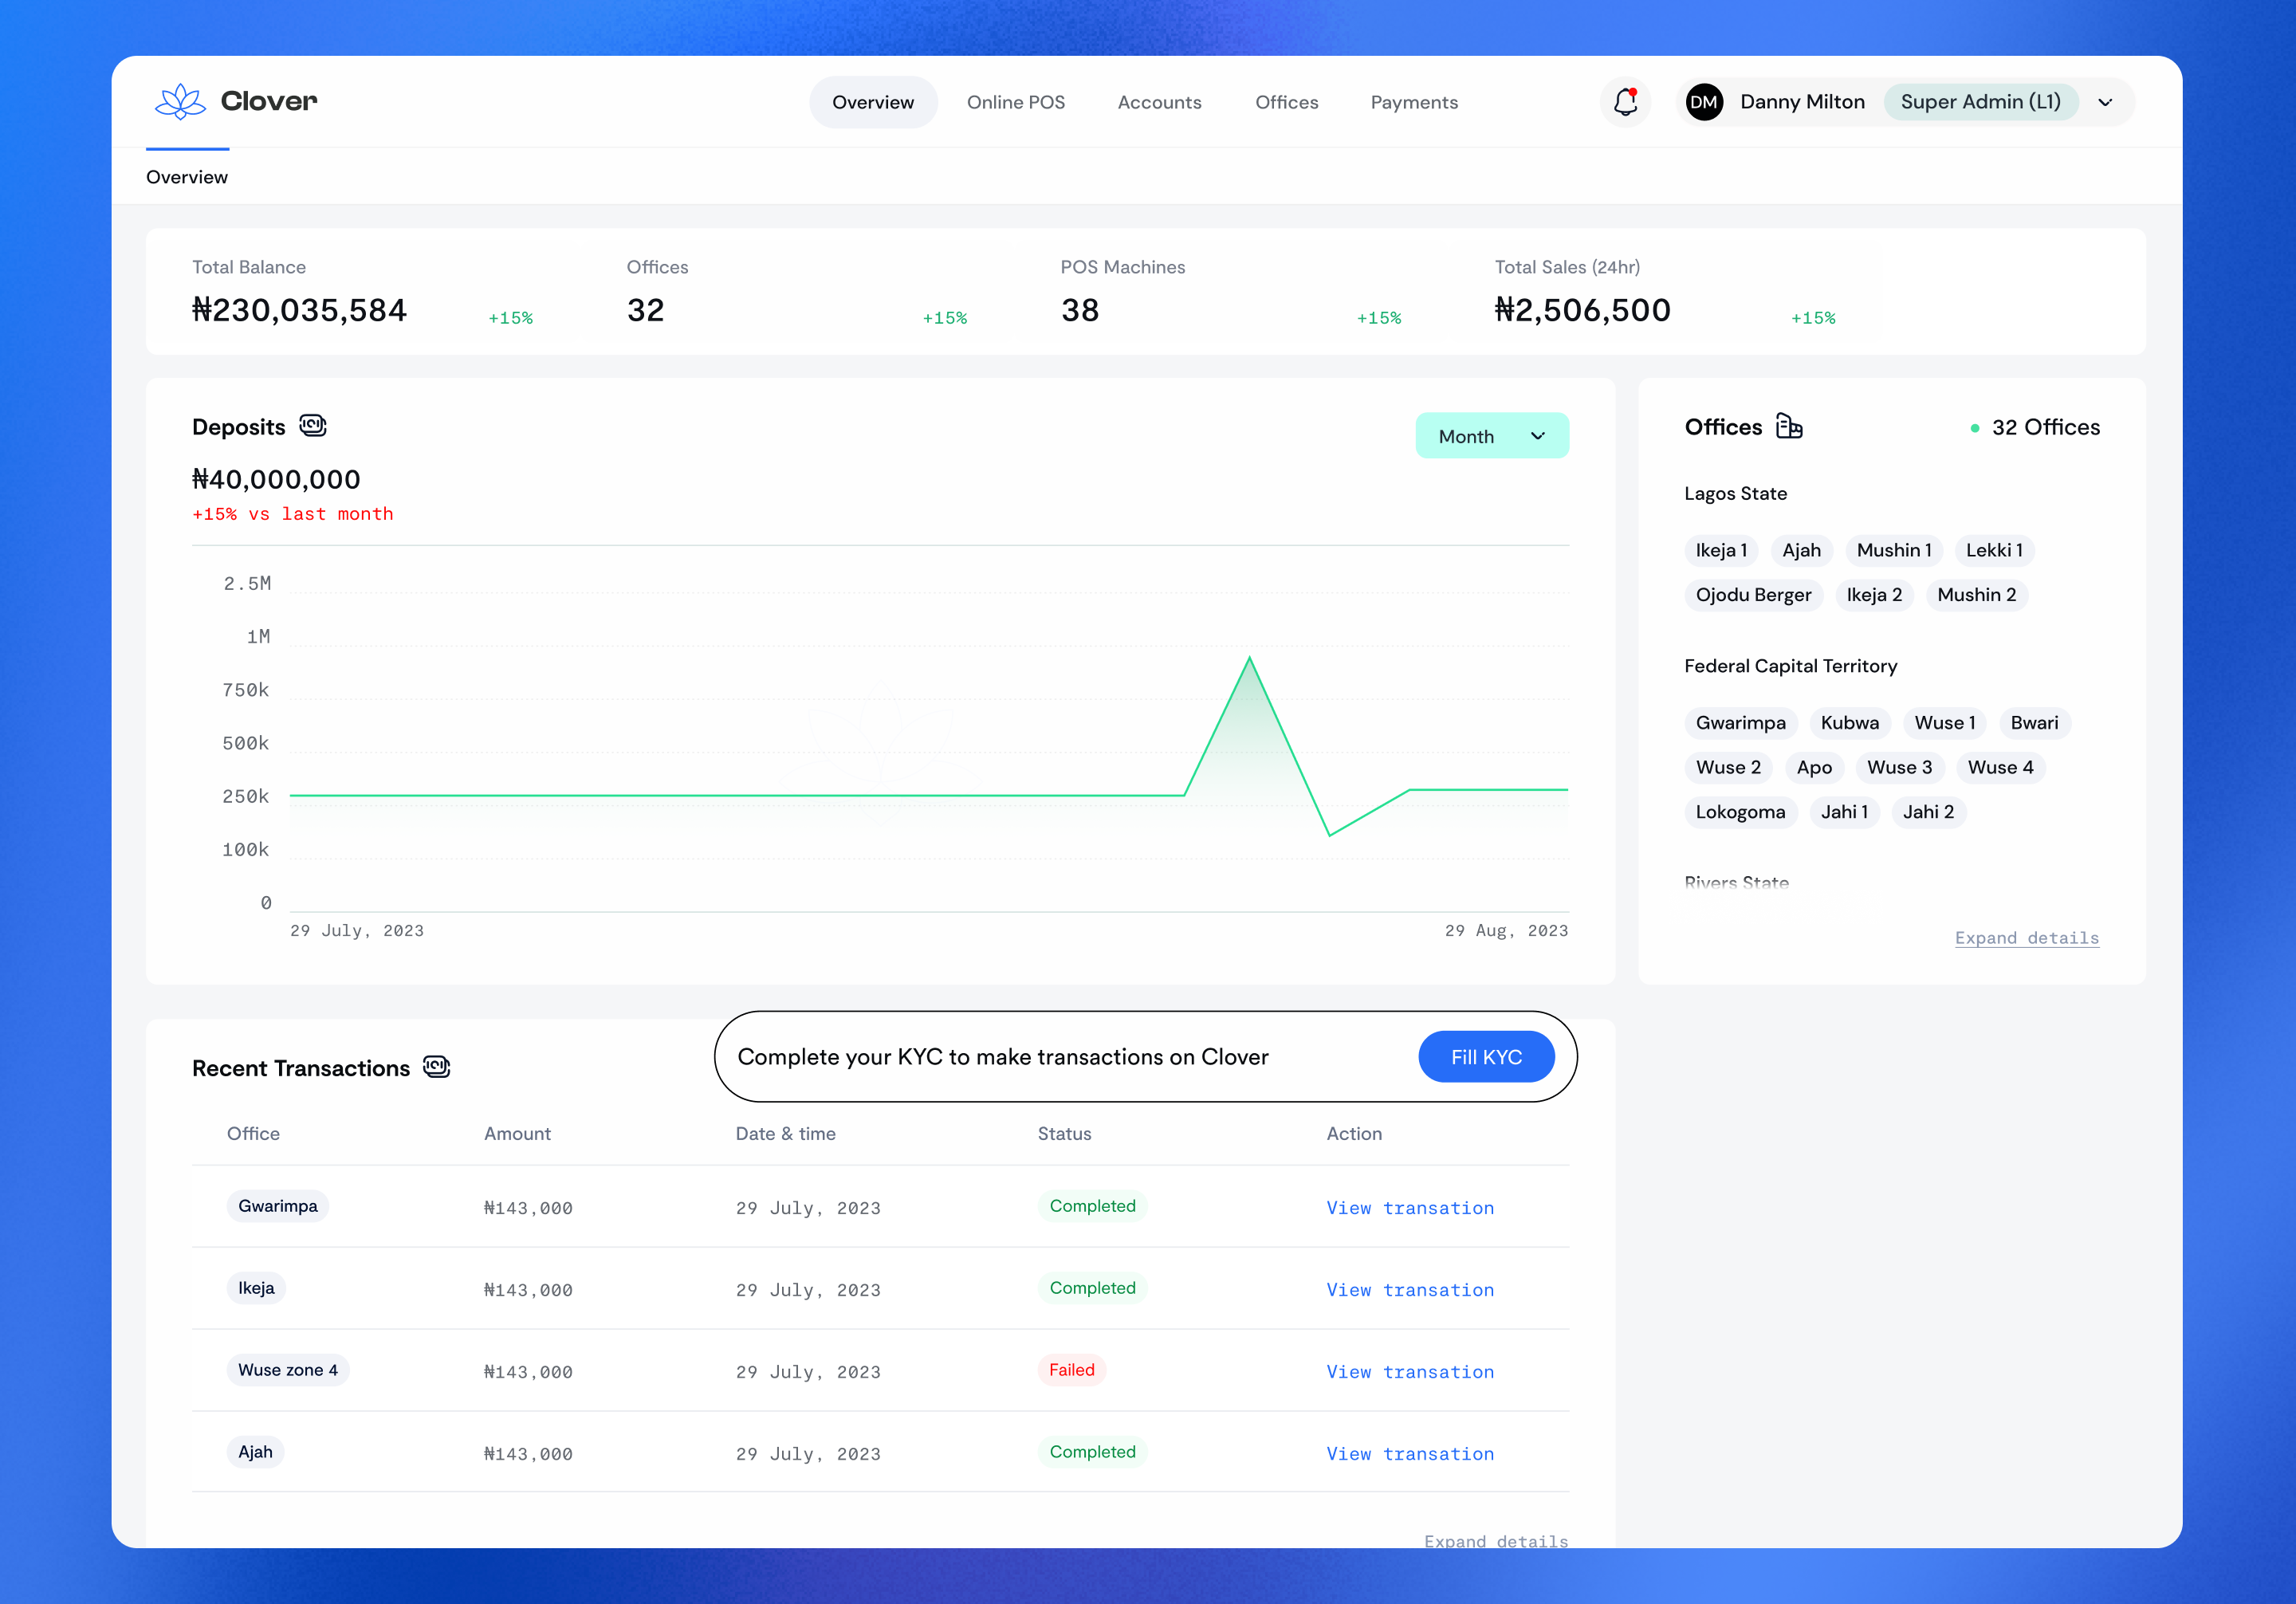Select the Kubwa office chip
Viewport: 2296px width, 1604px height.
coord(1850,722)
